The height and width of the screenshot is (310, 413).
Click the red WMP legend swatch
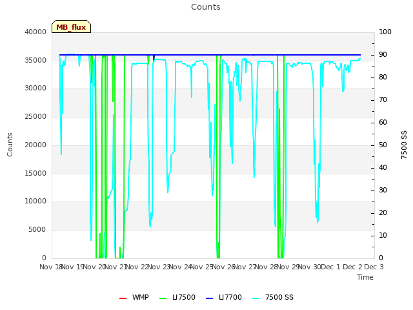pos(123,298)
